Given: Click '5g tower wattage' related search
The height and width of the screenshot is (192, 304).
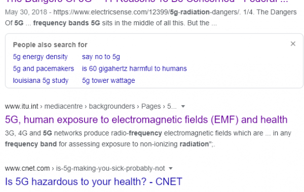Looking at the screenshot, I should point(108,80).
